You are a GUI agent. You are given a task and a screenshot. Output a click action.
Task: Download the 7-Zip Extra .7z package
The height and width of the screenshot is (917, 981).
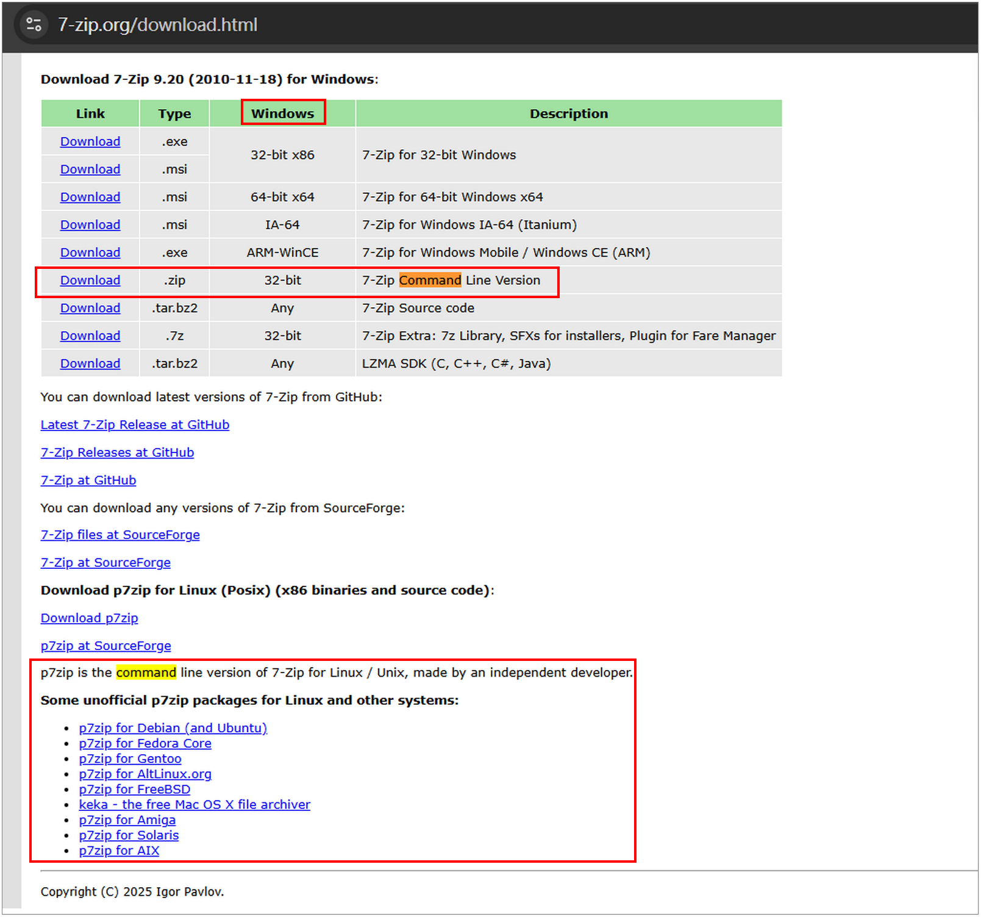(90, 336)
